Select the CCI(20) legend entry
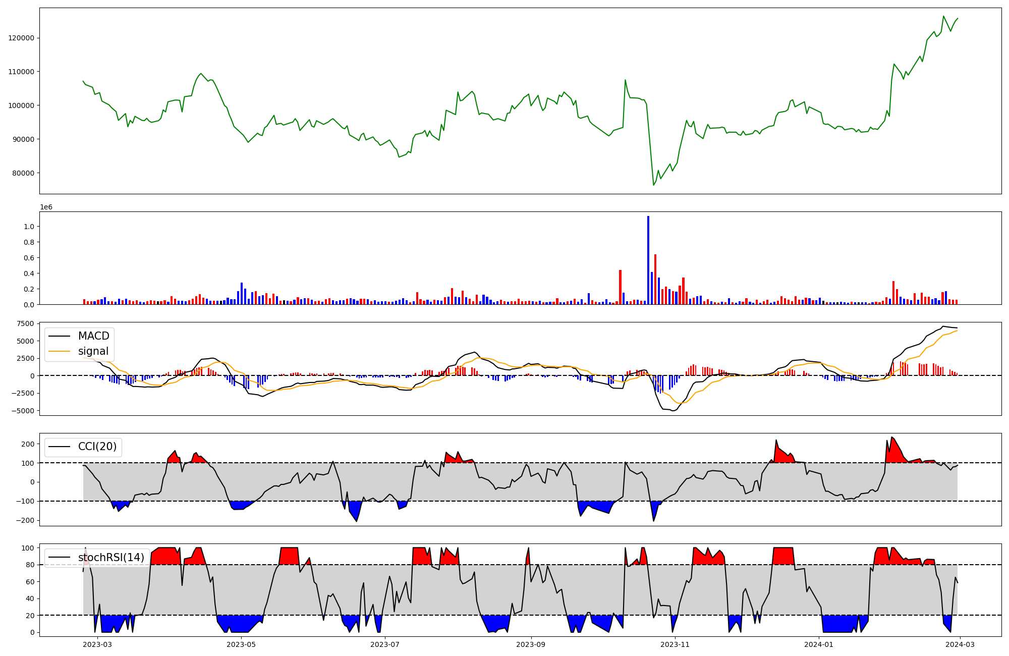The width and height of the screenshot is (1009, 656). pyautogui.click(x=97, y=447)
